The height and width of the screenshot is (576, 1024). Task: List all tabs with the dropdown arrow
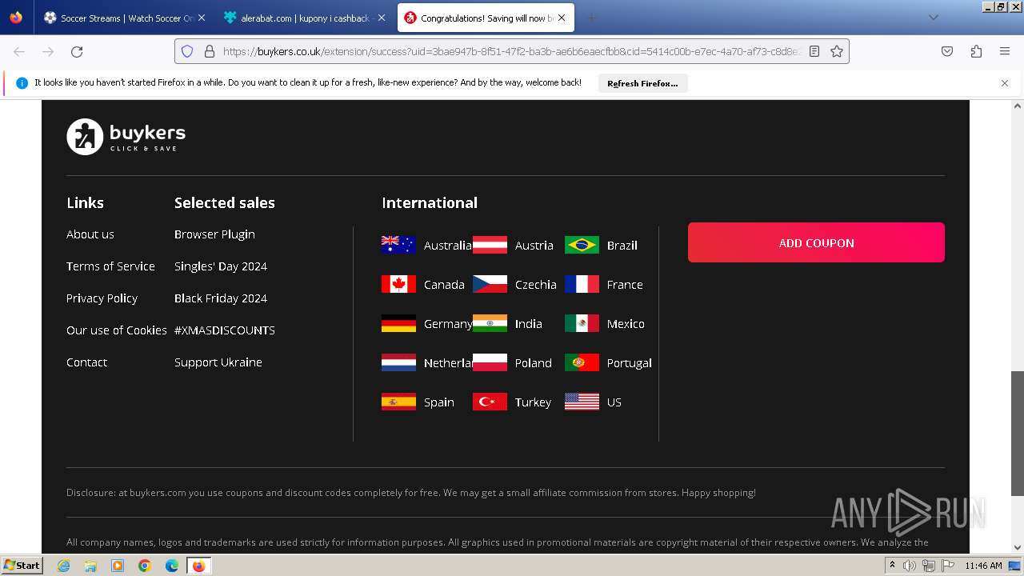pos(933,18)
